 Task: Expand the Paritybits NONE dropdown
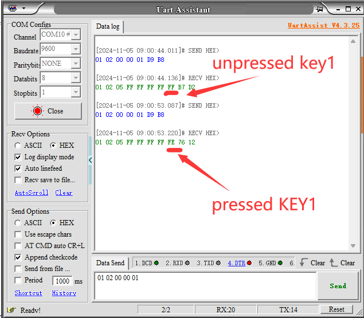coord(76,64)
